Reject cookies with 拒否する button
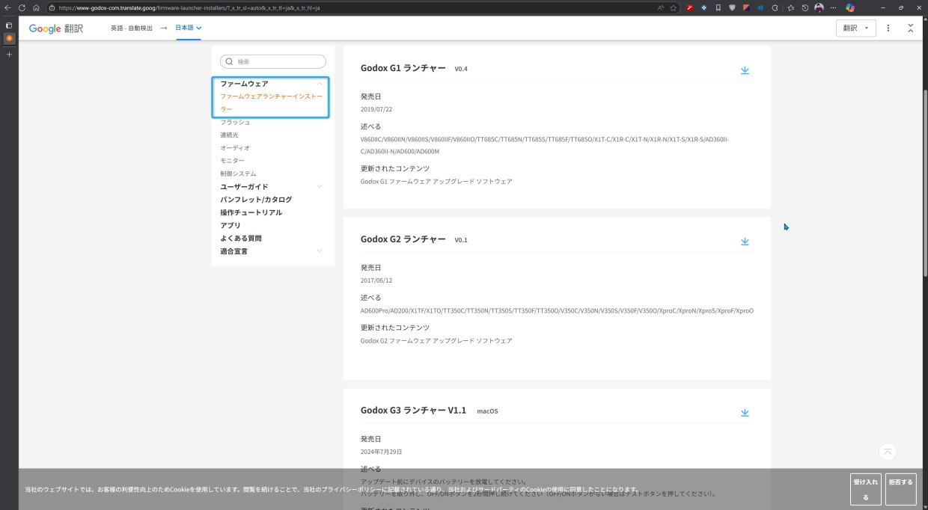928x510 pixels. point(900,489)
